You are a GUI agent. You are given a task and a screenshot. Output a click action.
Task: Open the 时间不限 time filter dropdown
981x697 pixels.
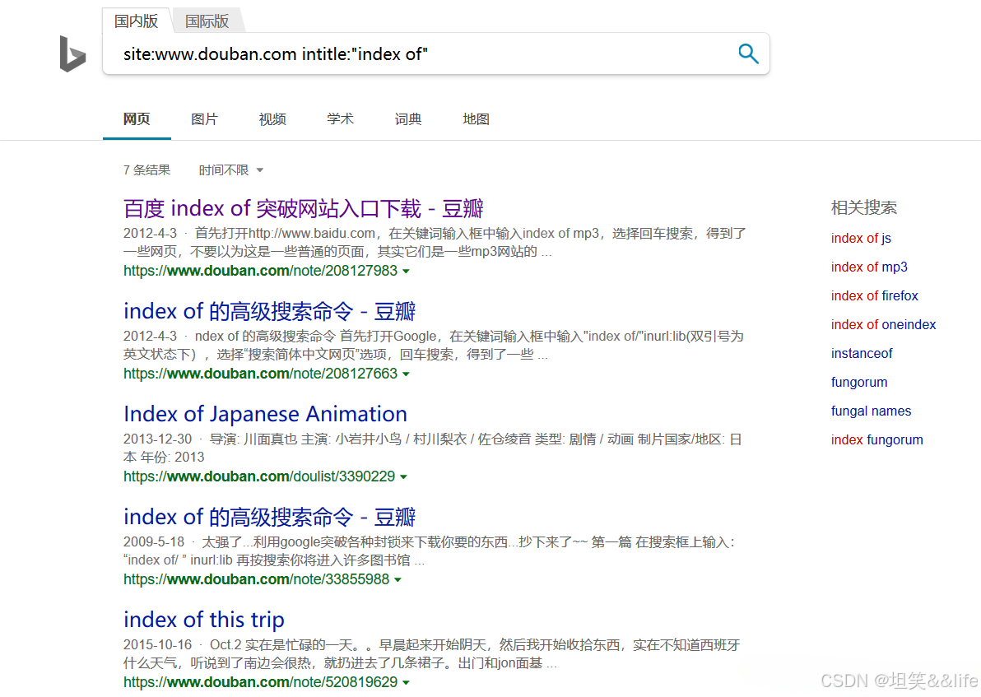(230, 170)
